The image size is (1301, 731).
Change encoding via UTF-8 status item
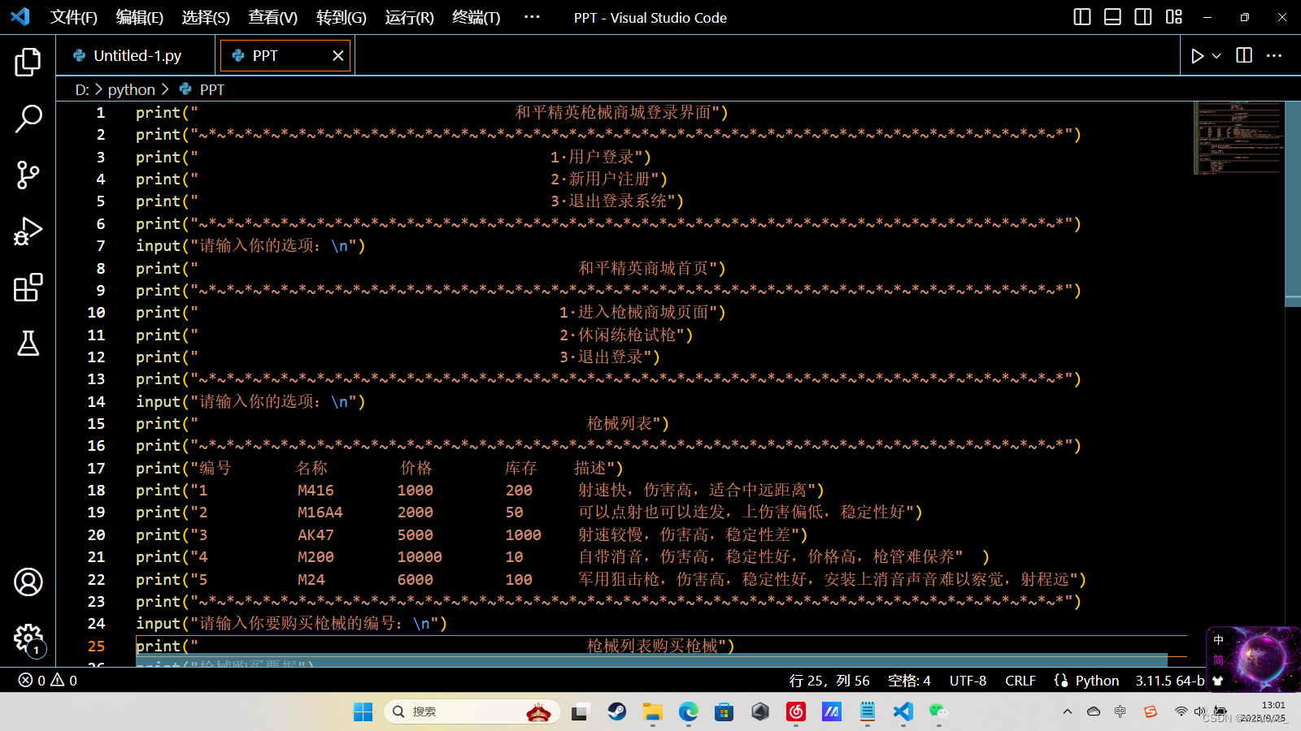(x=968, y=681)
